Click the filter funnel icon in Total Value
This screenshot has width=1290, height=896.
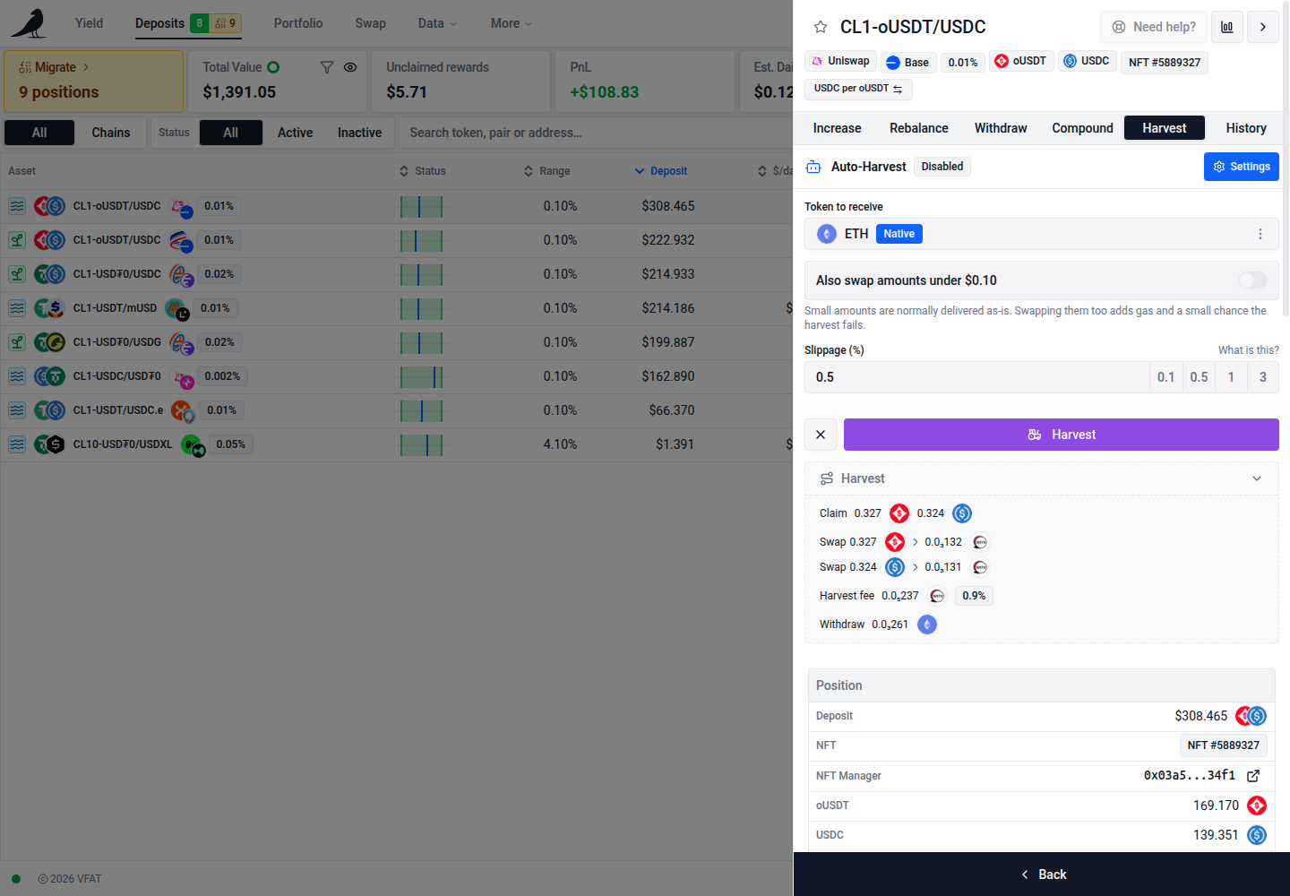pyautogui.click(x=327, y=67)
